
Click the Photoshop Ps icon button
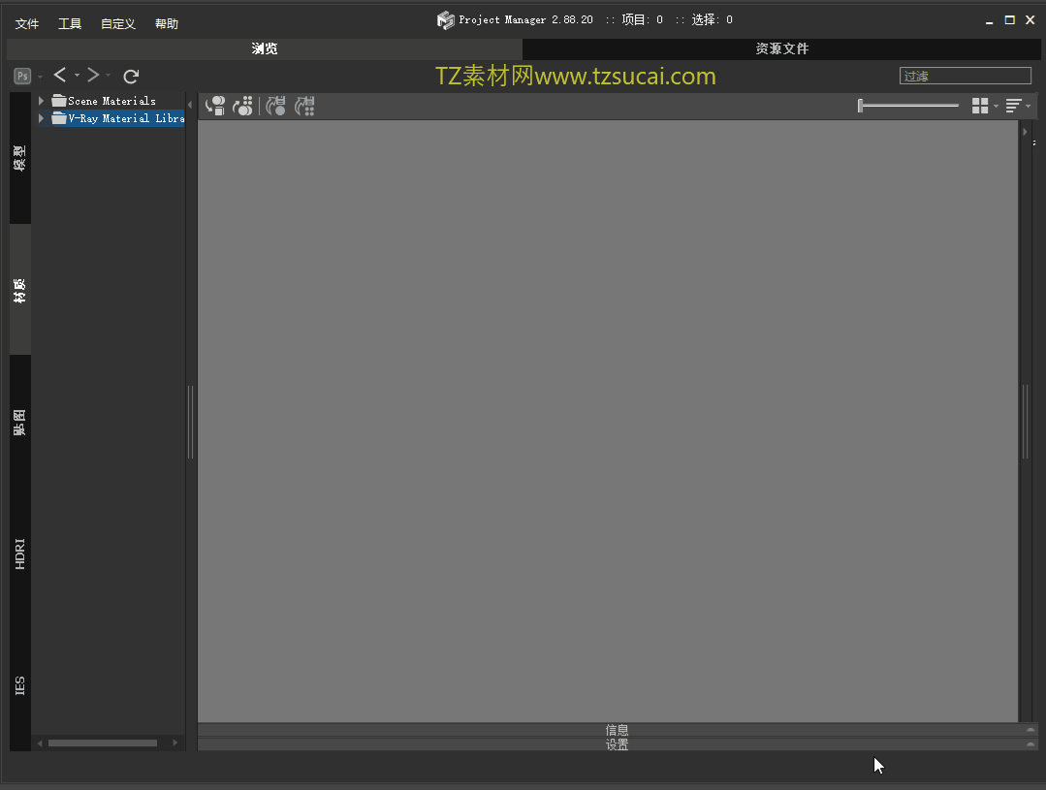click(22, 76)
